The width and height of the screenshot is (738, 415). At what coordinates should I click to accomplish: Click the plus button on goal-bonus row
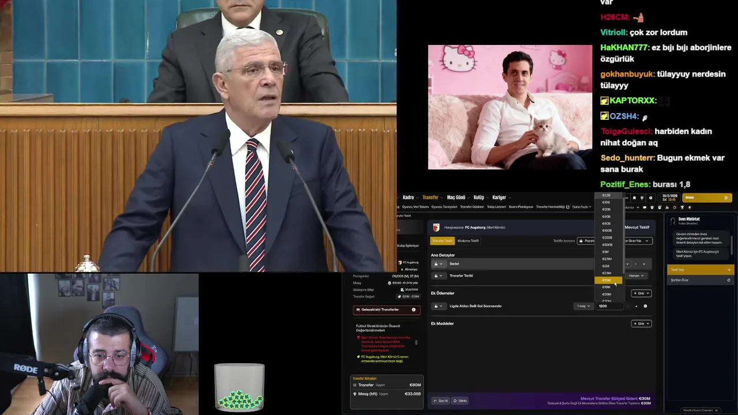(636, 306)
